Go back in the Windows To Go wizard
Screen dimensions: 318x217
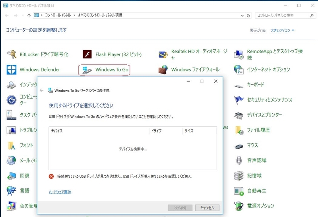point(42,91)
